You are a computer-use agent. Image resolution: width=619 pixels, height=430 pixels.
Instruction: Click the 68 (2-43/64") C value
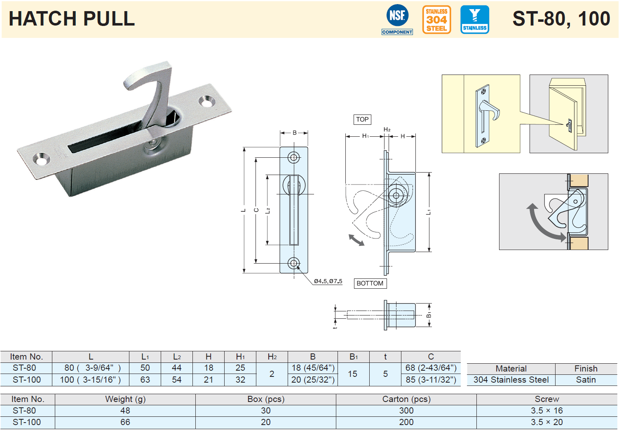(x=431, y=368)
